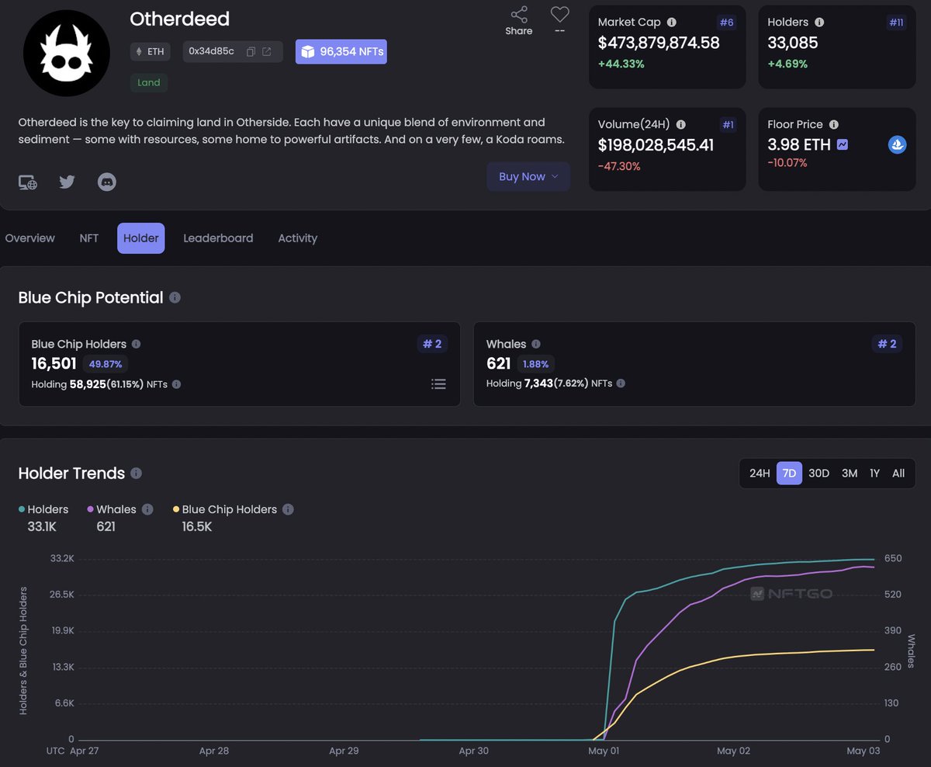931x767 pixels.
Task: Expand the Buy Now dropdown
Action: [x=528, y=176]
